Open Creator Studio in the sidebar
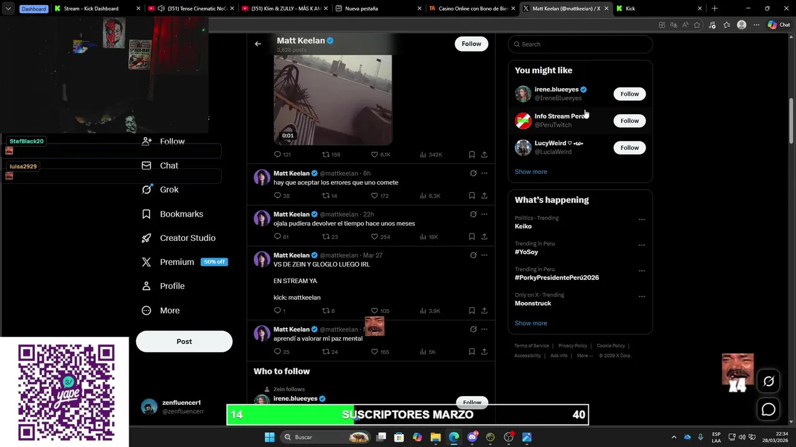796x447 pixels. [x=178, y=238]
